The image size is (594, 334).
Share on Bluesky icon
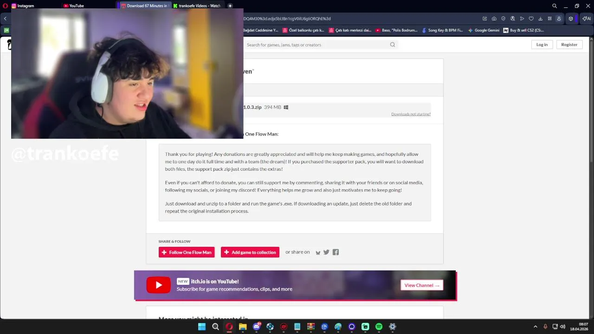[318, 252]
